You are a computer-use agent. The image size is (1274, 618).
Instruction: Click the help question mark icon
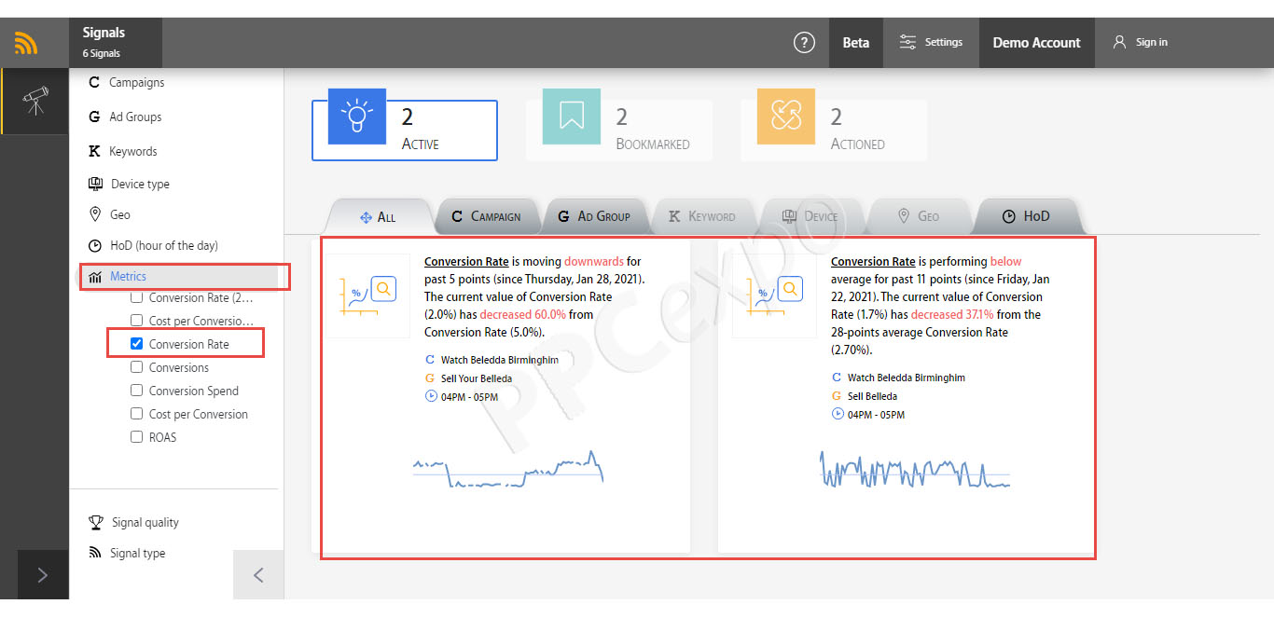click(804, 42)
